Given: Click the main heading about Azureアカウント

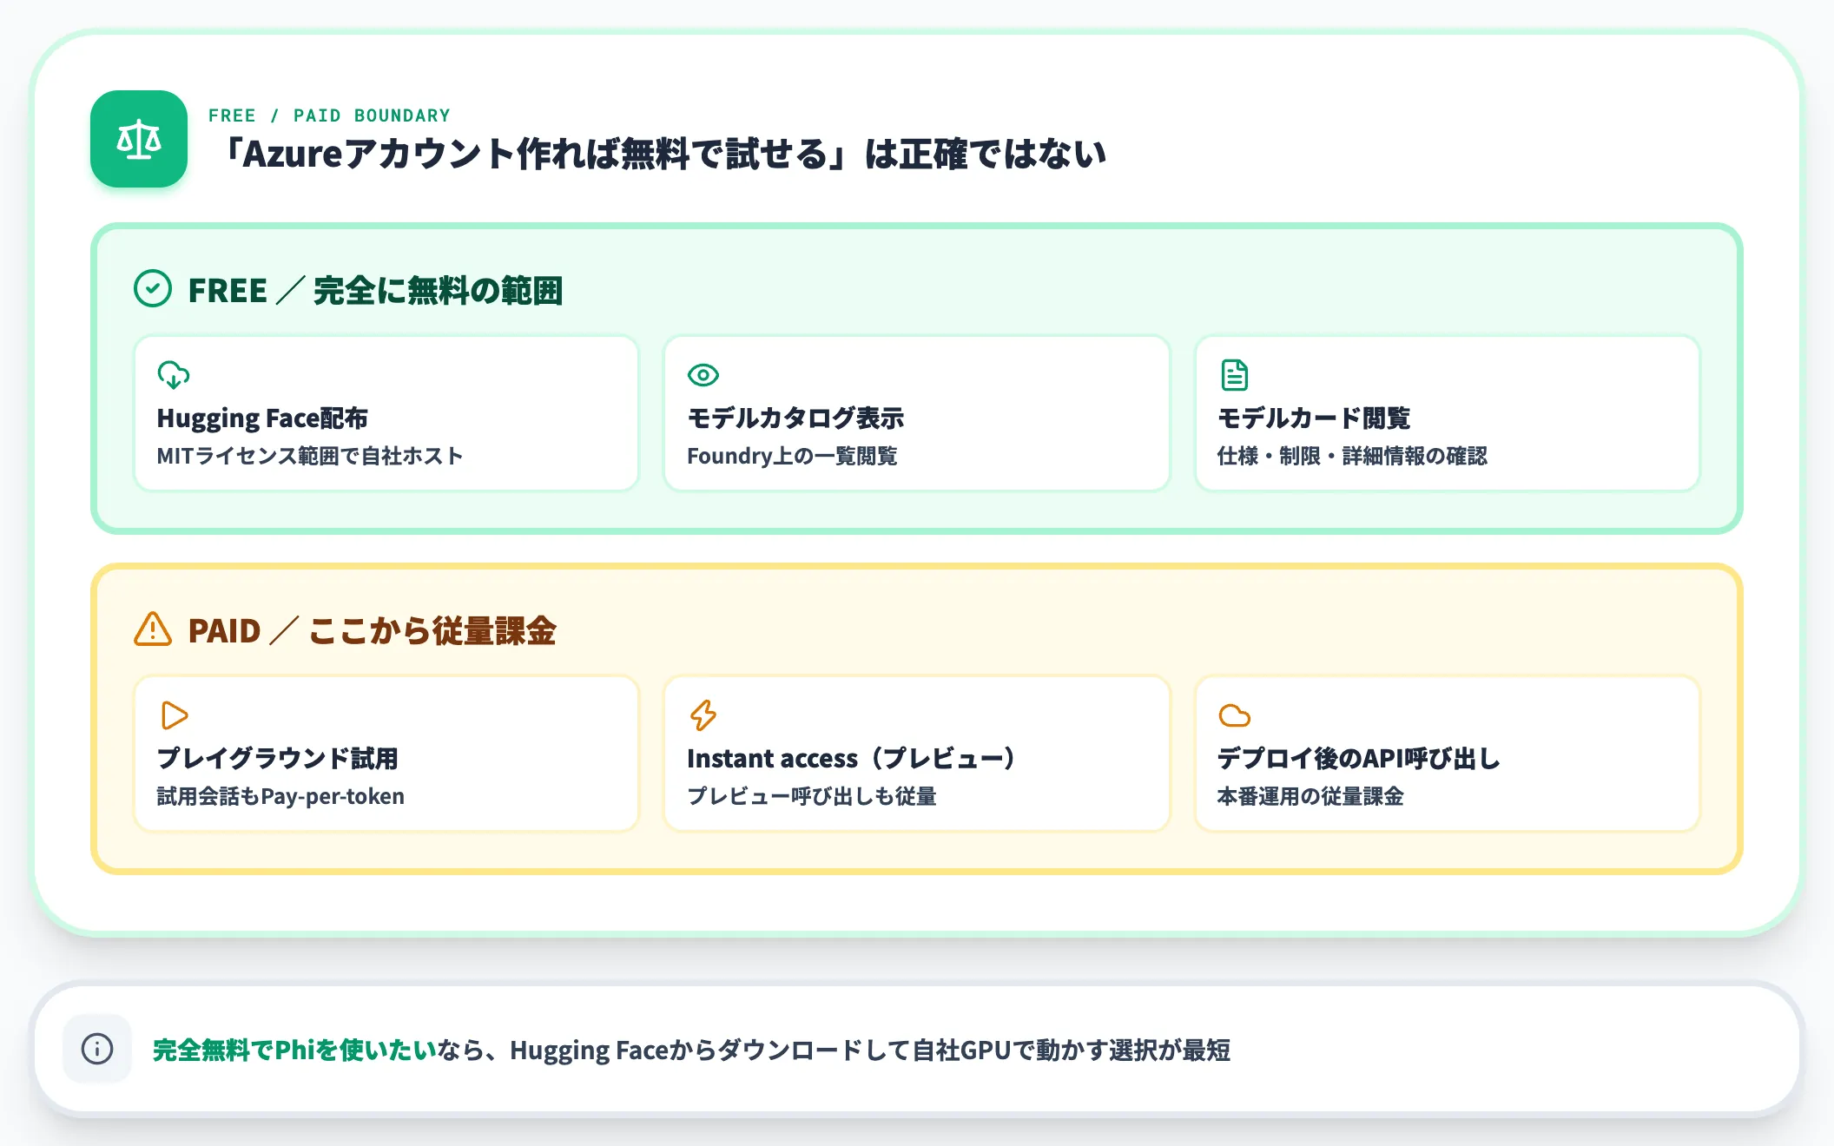Looking at the screenshot, I should coord(663,155).
